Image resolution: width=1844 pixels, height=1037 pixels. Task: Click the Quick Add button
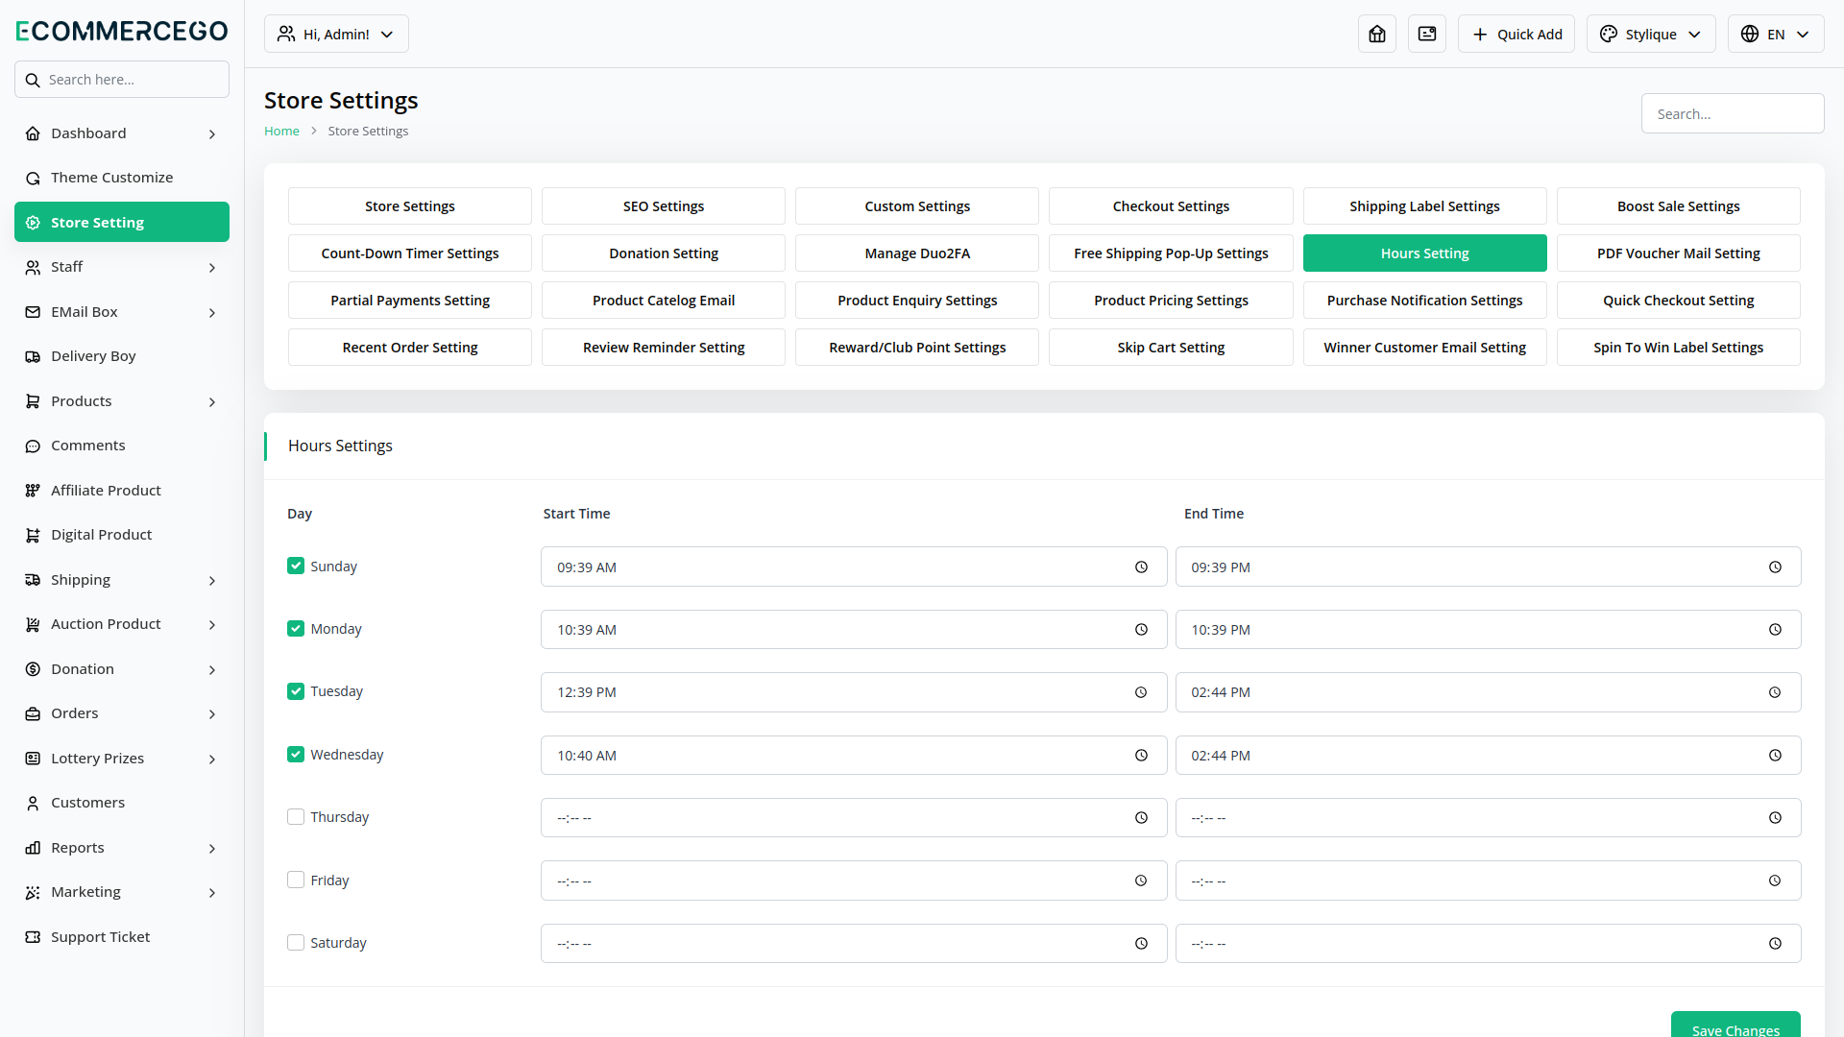tap(1516, 34)
